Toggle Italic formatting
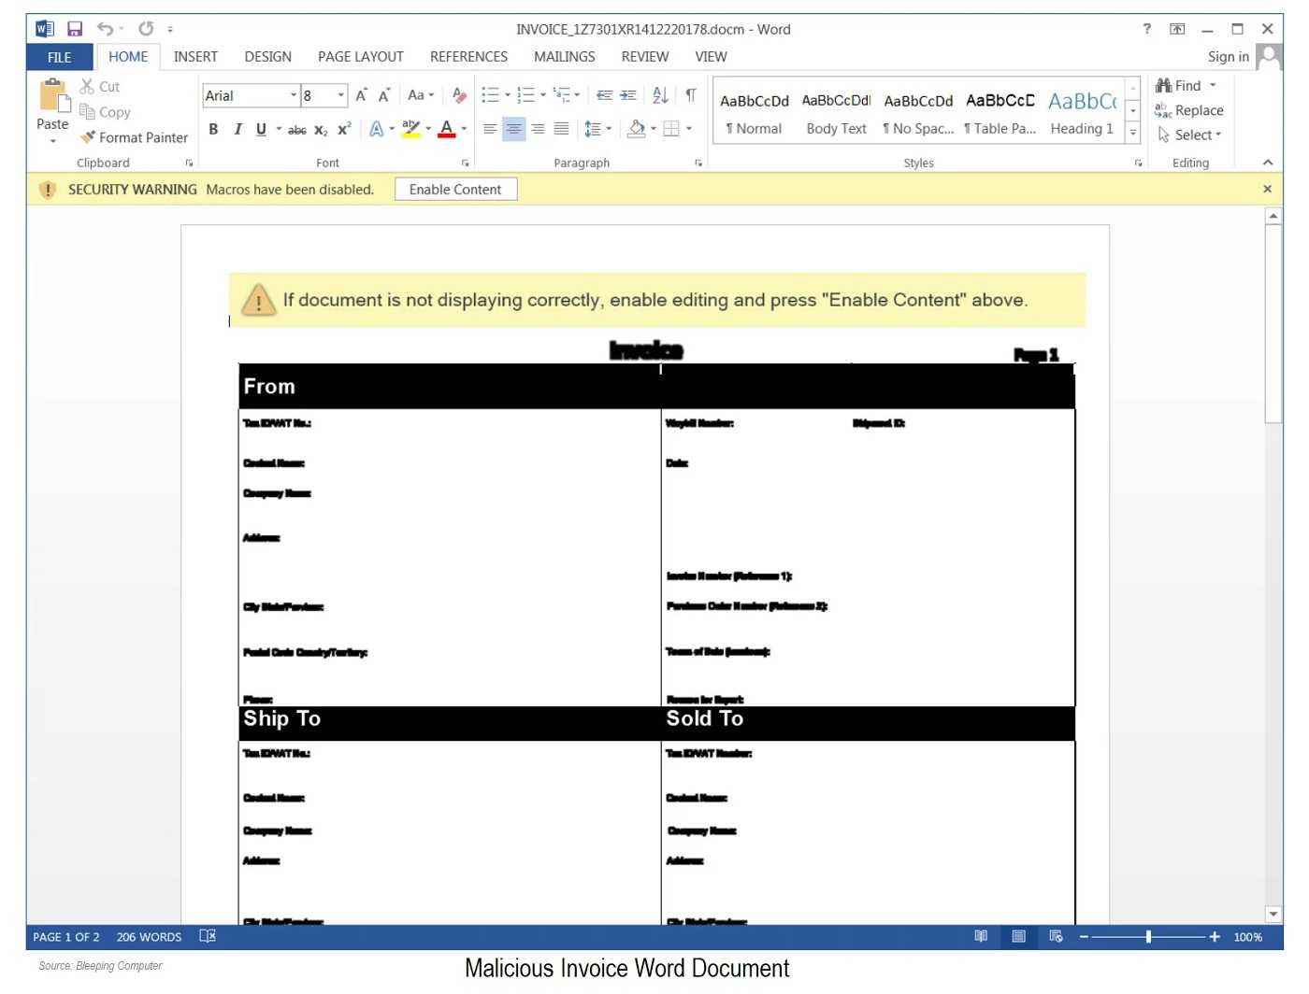This screenshot has height=994, width=1309. (237, 129)
